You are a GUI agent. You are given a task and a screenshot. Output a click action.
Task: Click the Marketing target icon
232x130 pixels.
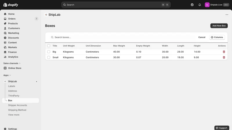[5, 33]
